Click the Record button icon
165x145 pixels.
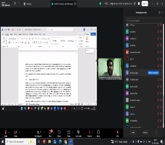pos(90,132)
